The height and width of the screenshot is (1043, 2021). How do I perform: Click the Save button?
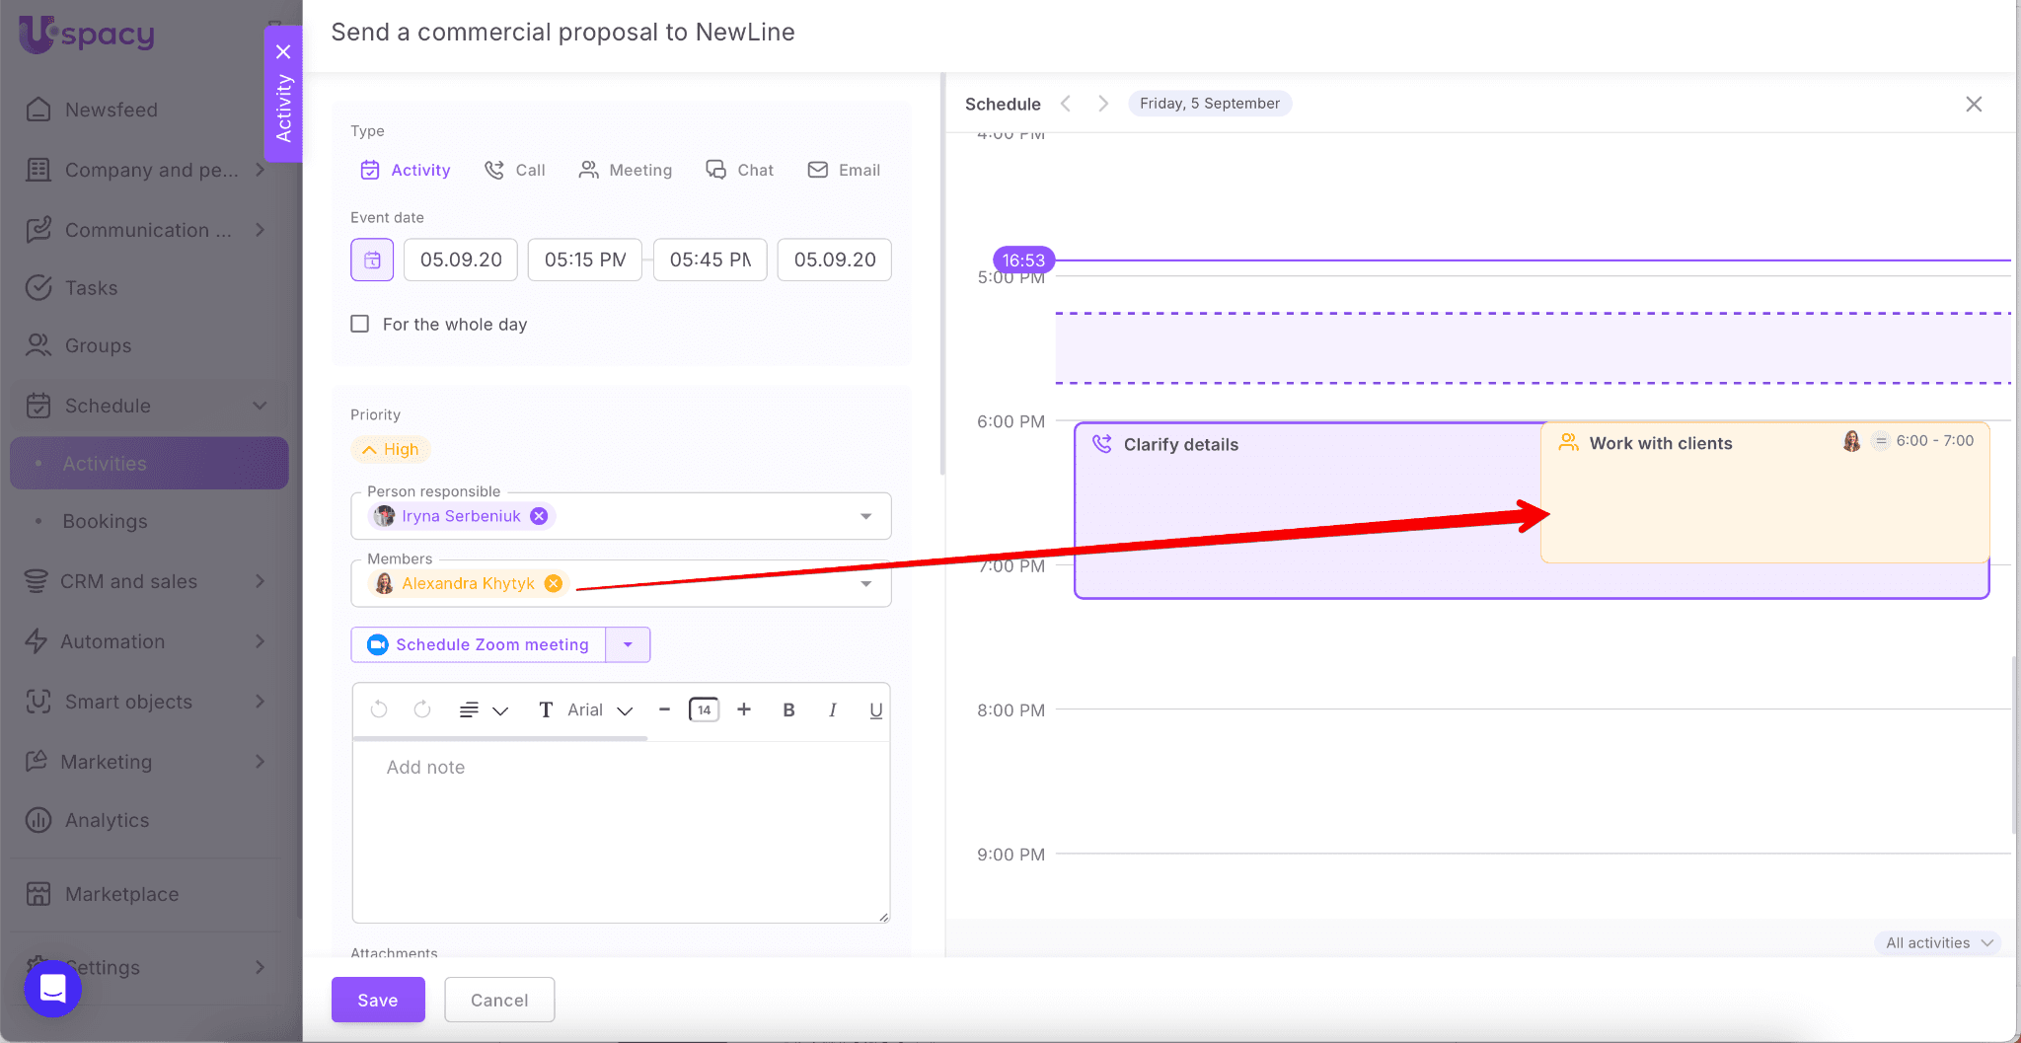pos(378,1000)
